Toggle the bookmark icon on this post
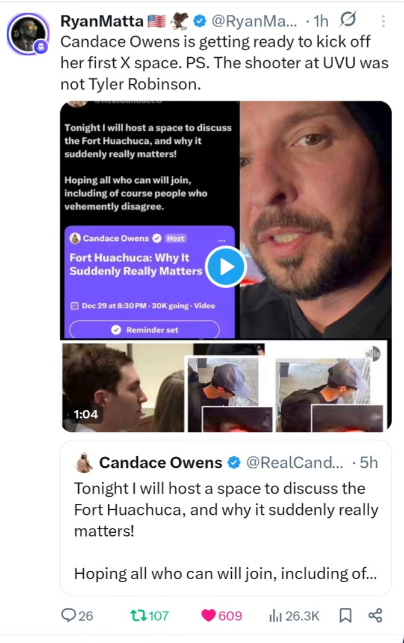Viewport: 404px width, 643px height. pos(346,615)
